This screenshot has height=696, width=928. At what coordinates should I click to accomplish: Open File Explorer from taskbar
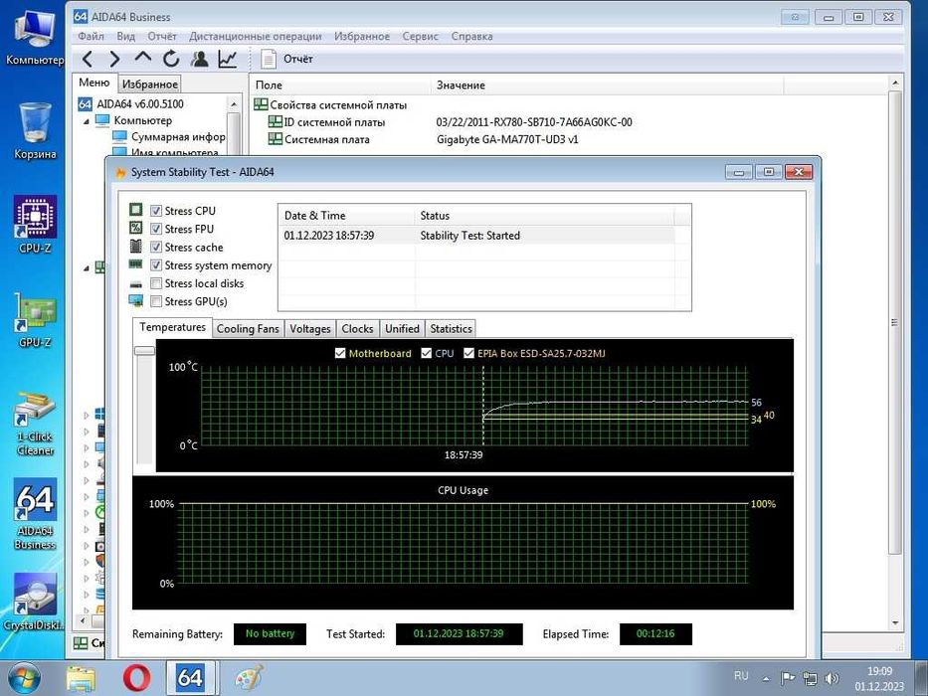pos(82,678)
